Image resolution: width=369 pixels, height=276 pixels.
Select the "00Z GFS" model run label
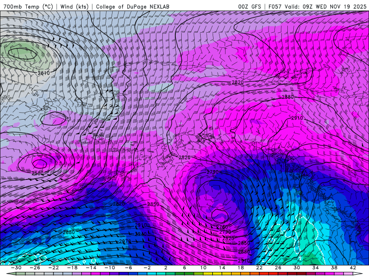tap(250, 6)
